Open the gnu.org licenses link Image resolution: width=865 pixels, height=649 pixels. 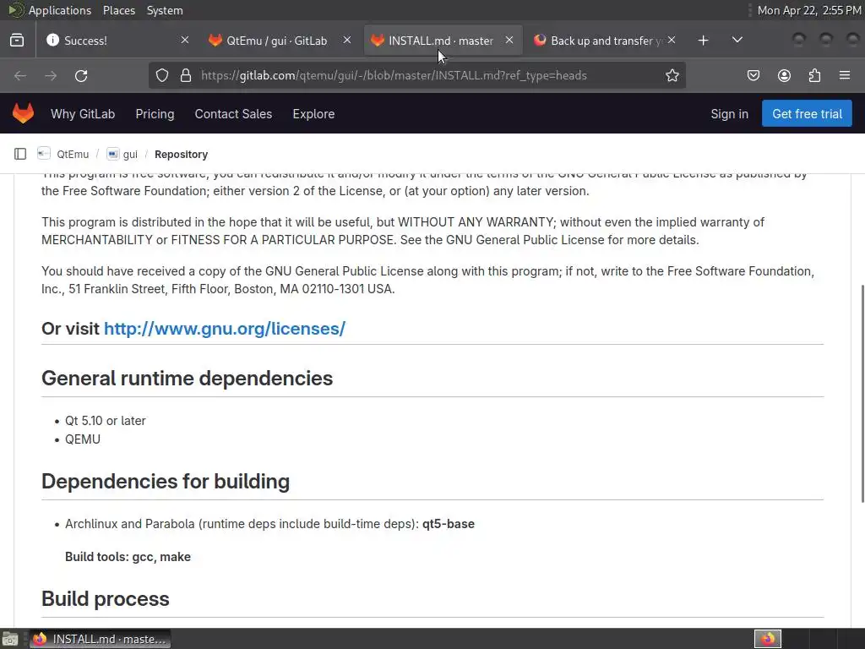[x=224, y=329]
